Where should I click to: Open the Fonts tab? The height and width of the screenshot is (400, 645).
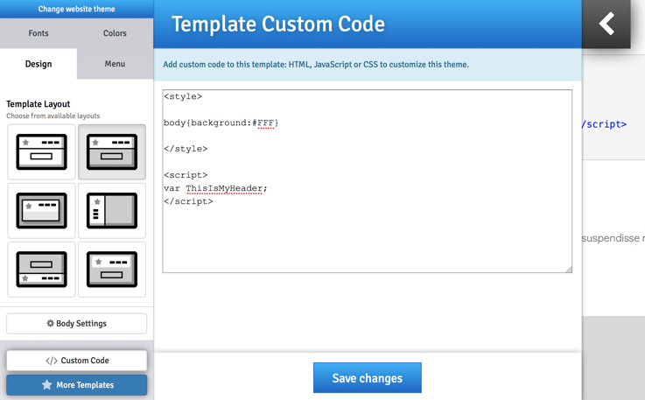[39, 33]
